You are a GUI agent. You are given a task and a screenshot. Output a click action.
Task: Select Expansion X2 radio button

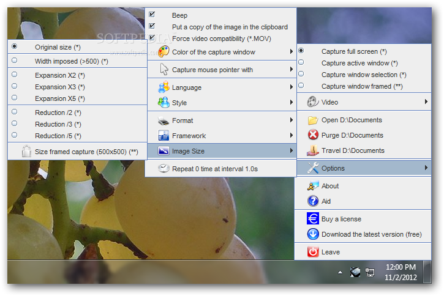[15, 75]
